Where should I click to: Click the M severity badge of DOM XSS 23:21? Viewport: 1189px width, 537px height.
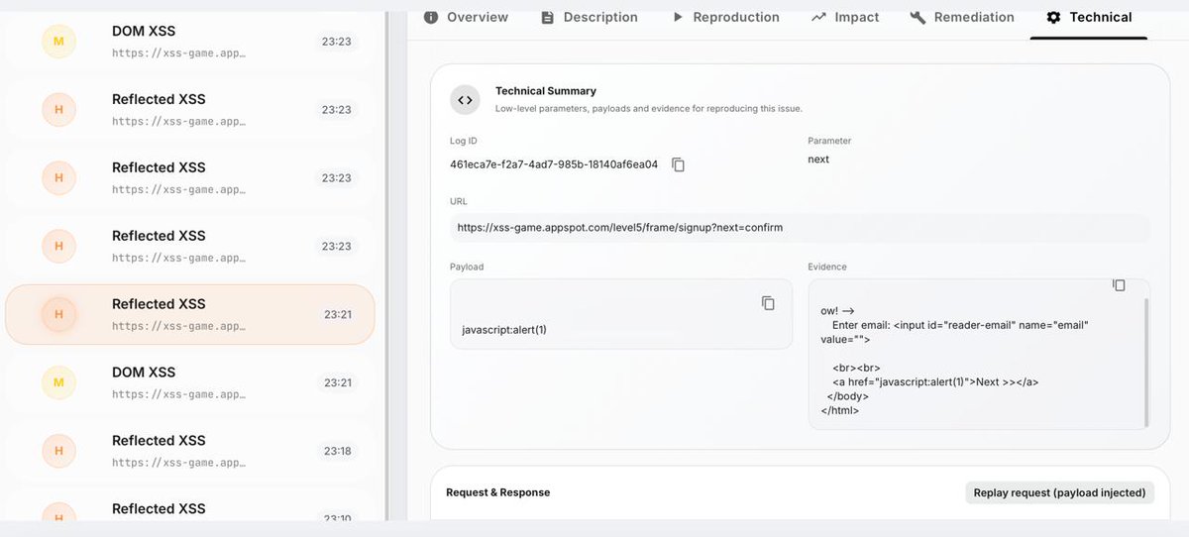58,382
